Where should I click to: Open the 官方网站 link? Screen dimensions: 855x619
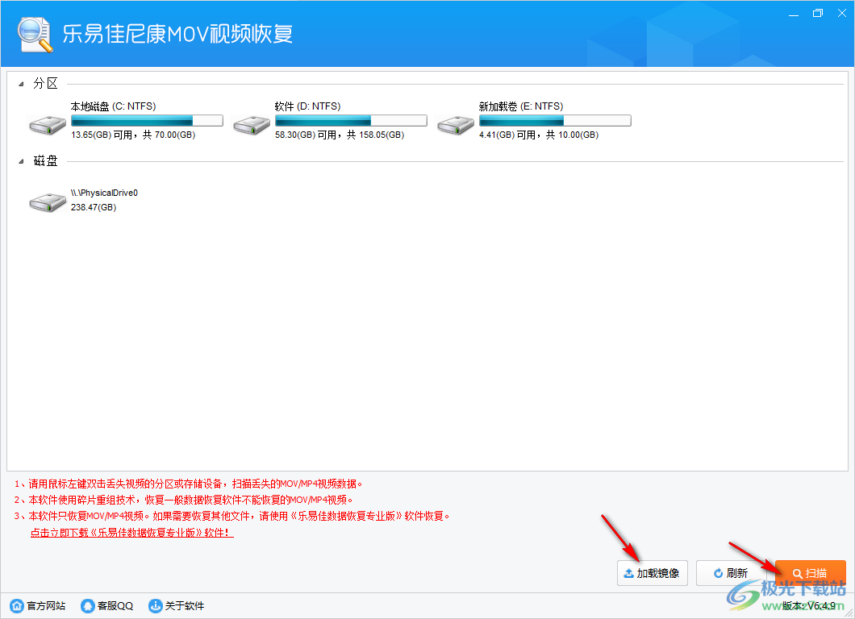46,605
